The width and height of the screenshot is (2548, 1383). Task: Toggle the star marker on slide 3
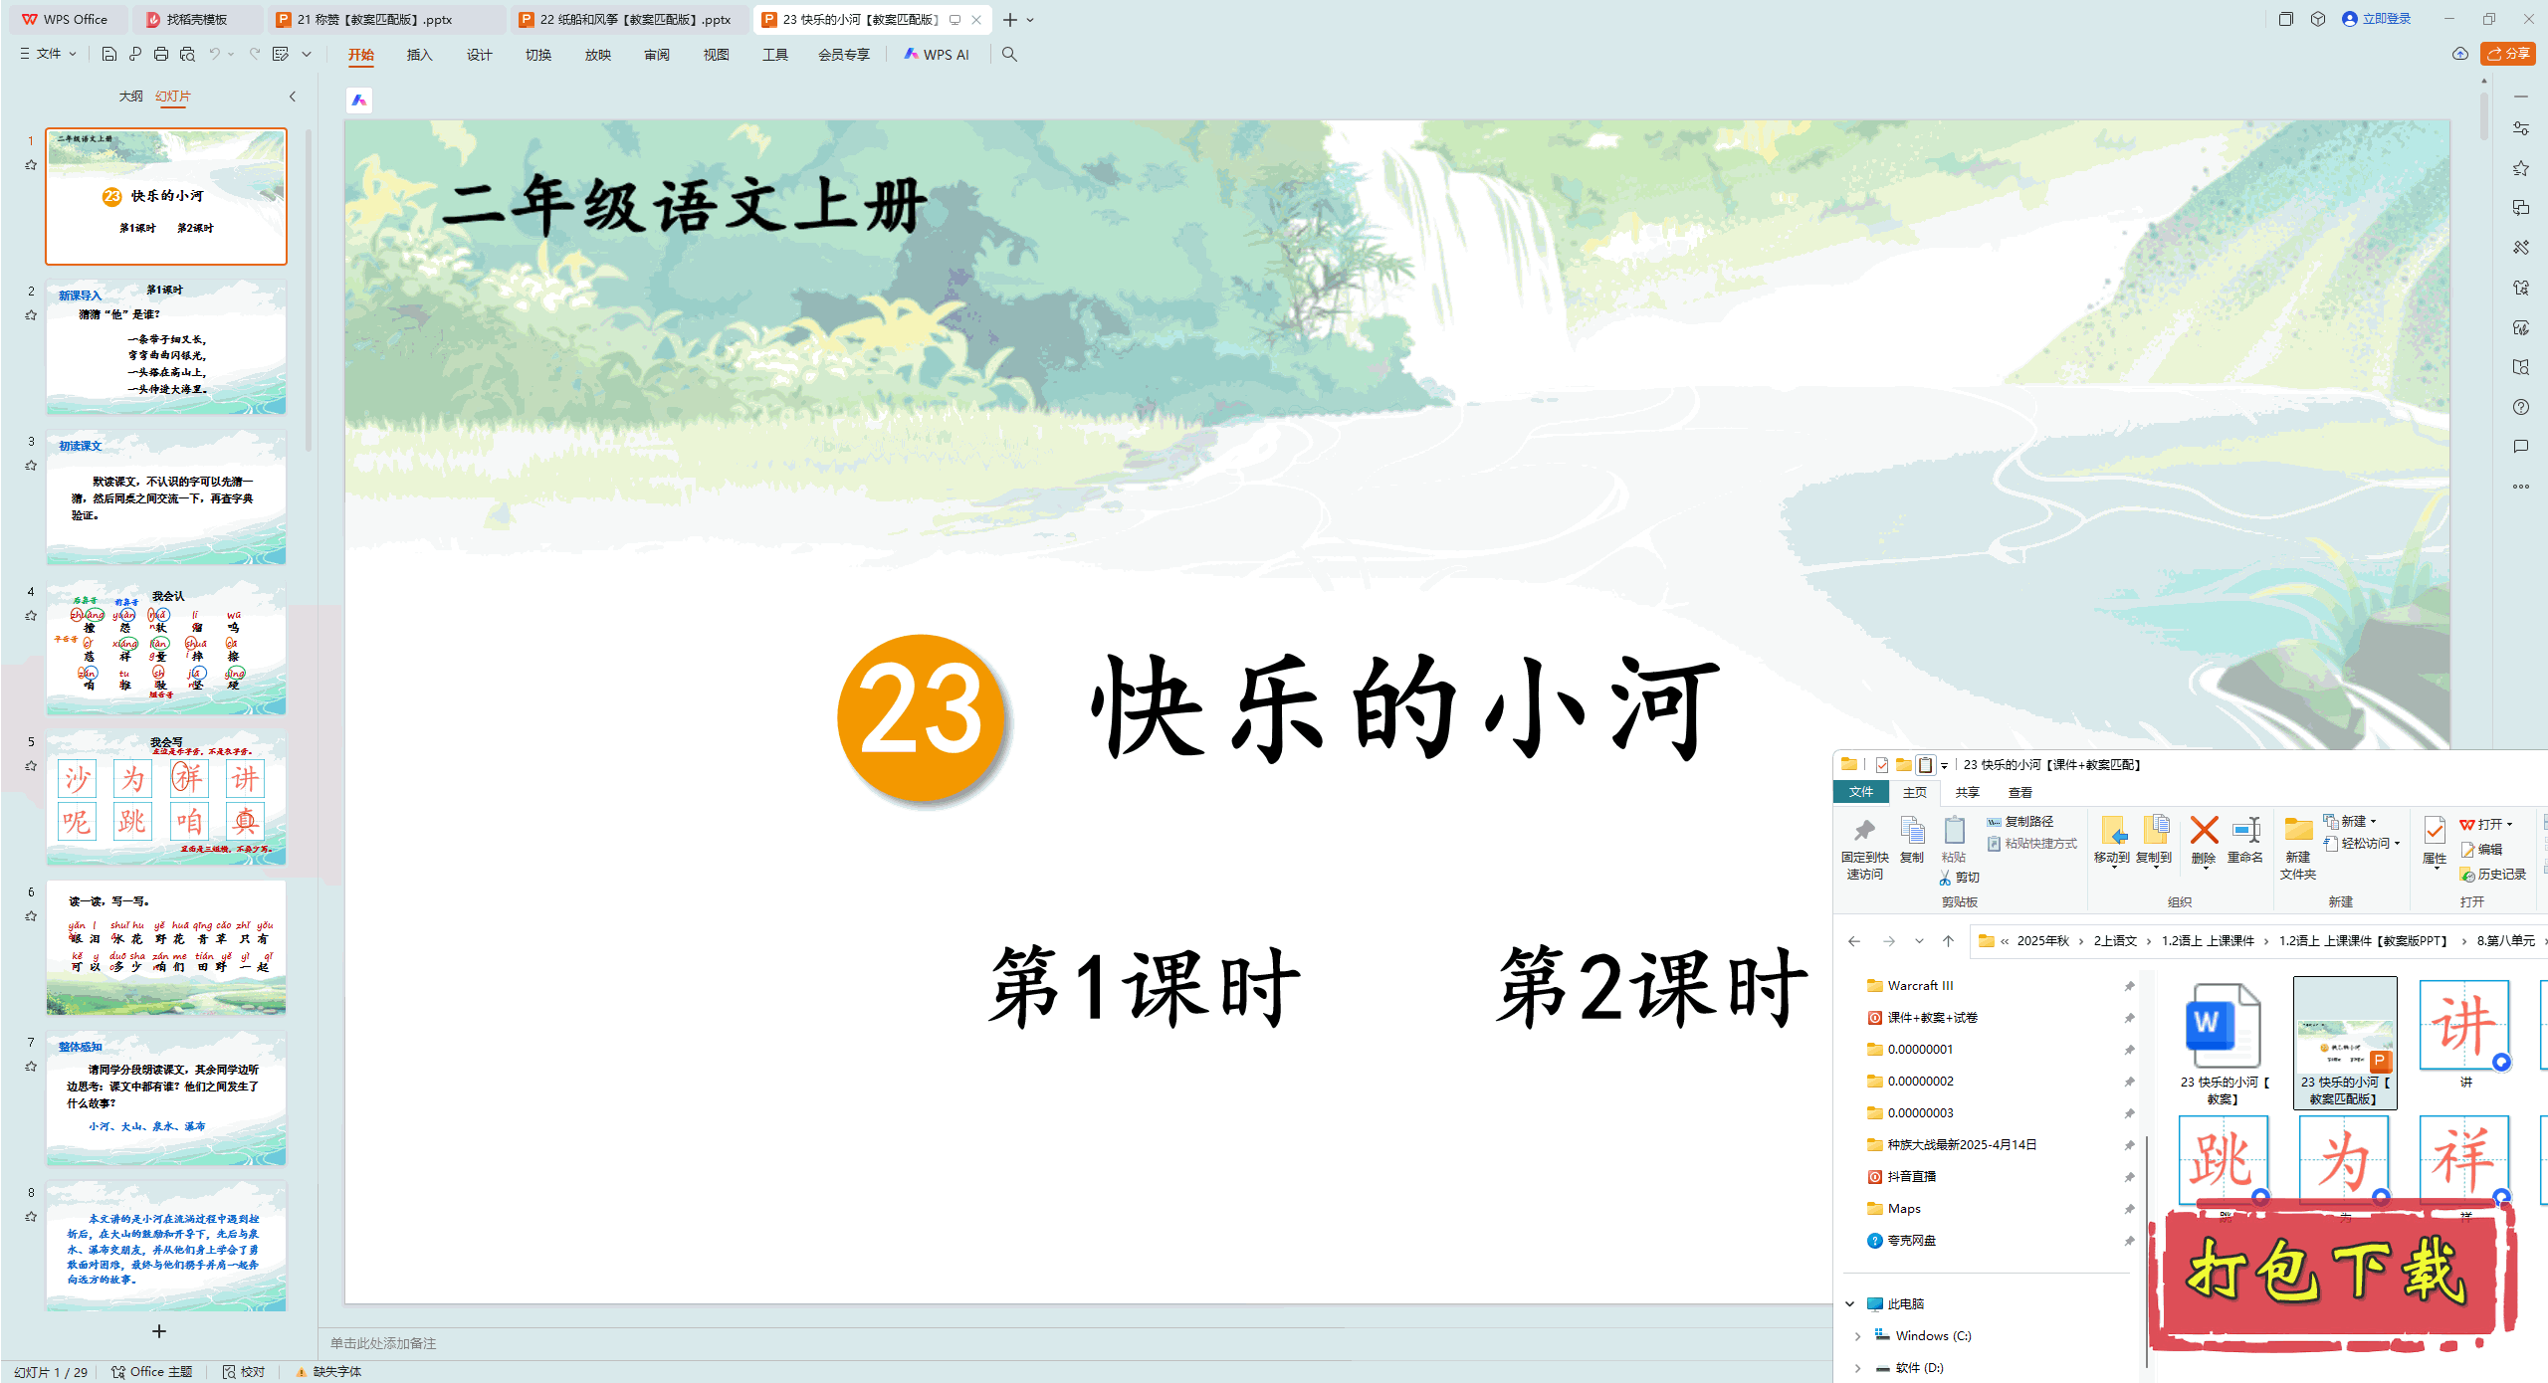click(31, 466)
